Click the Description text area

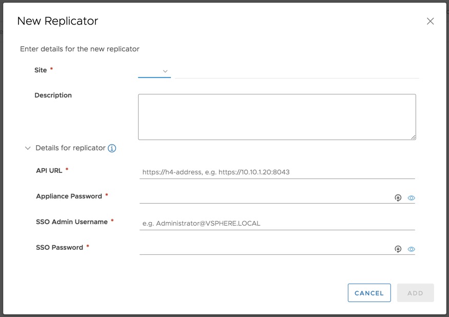pyautogui.click(x=277, y=116)
